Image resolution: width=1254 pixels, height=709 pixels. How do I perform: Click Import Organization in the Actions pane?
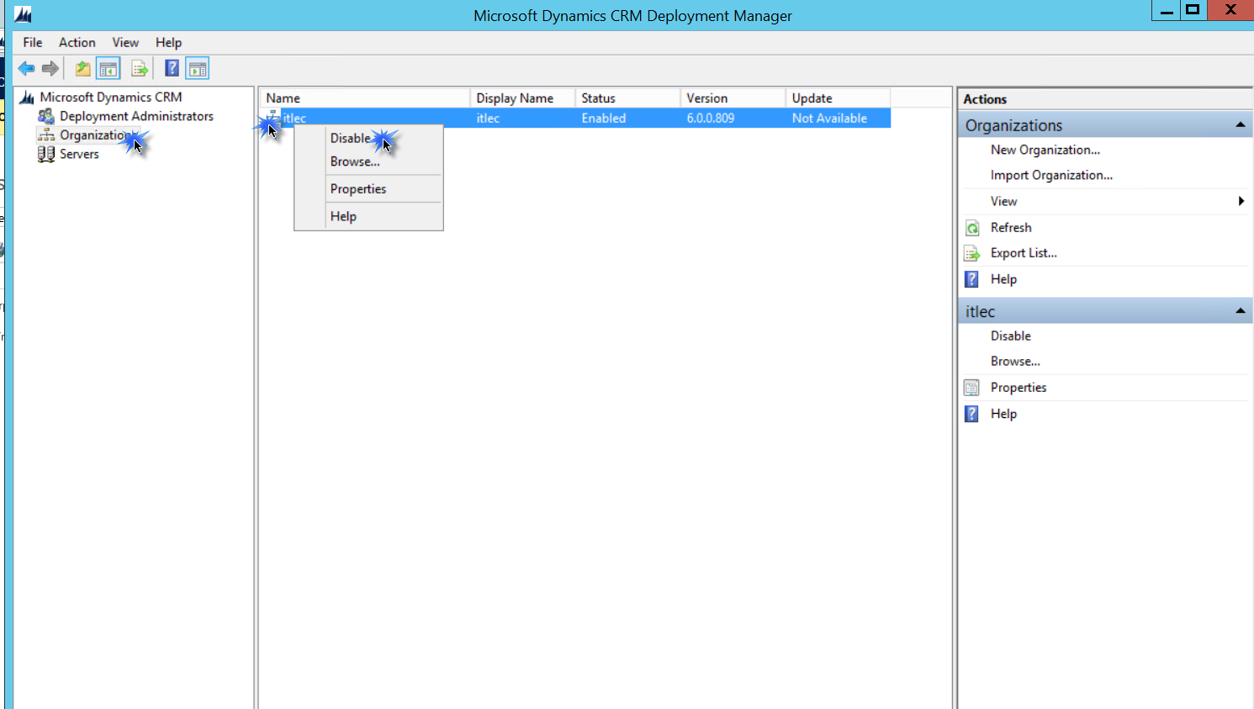point(1050,175)
